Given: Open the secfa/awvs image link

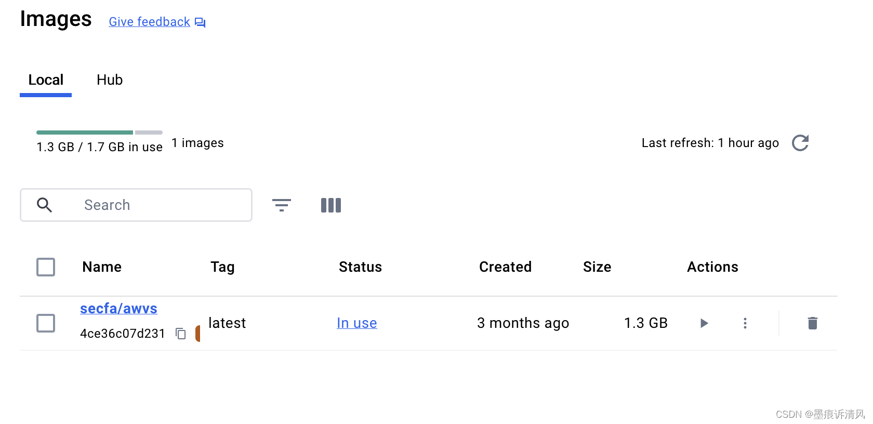Looking at the screenshot, I should (118, 308).
